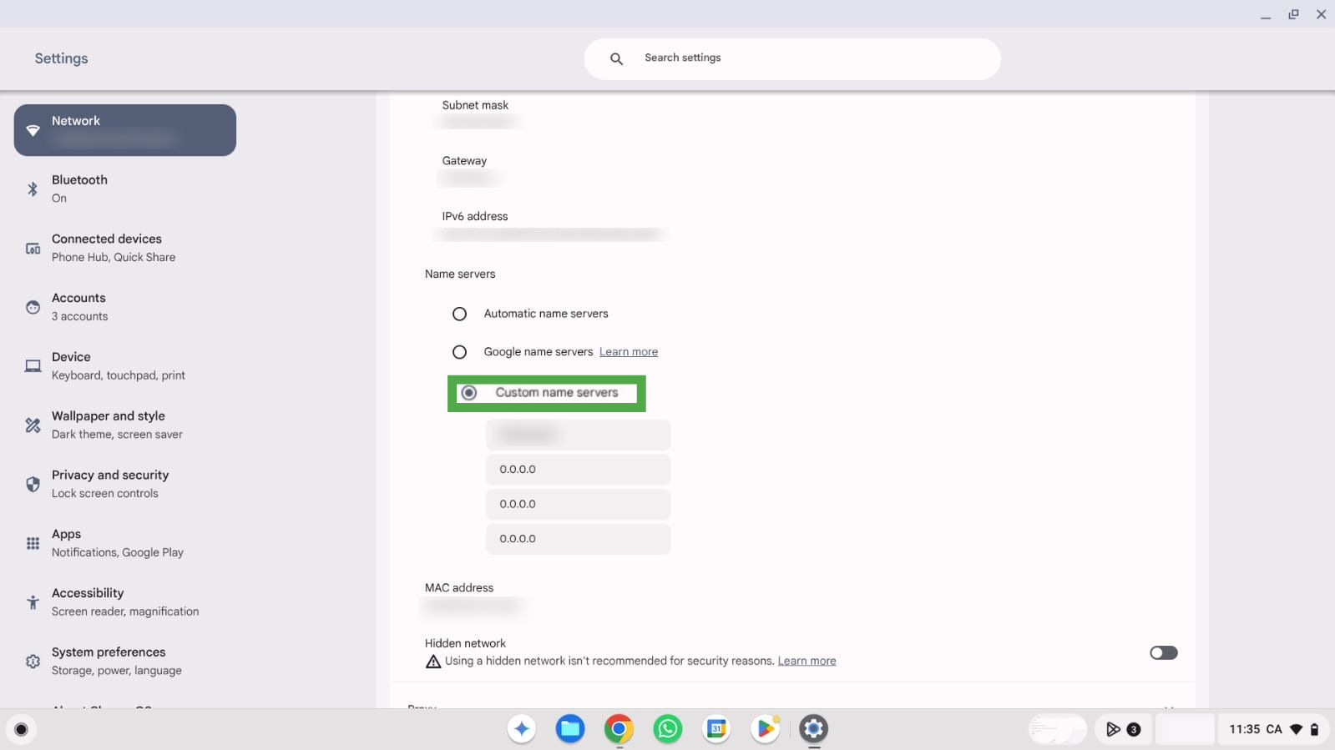
Task: Open Google Calendar from shelf
Action: click(716, 729)
